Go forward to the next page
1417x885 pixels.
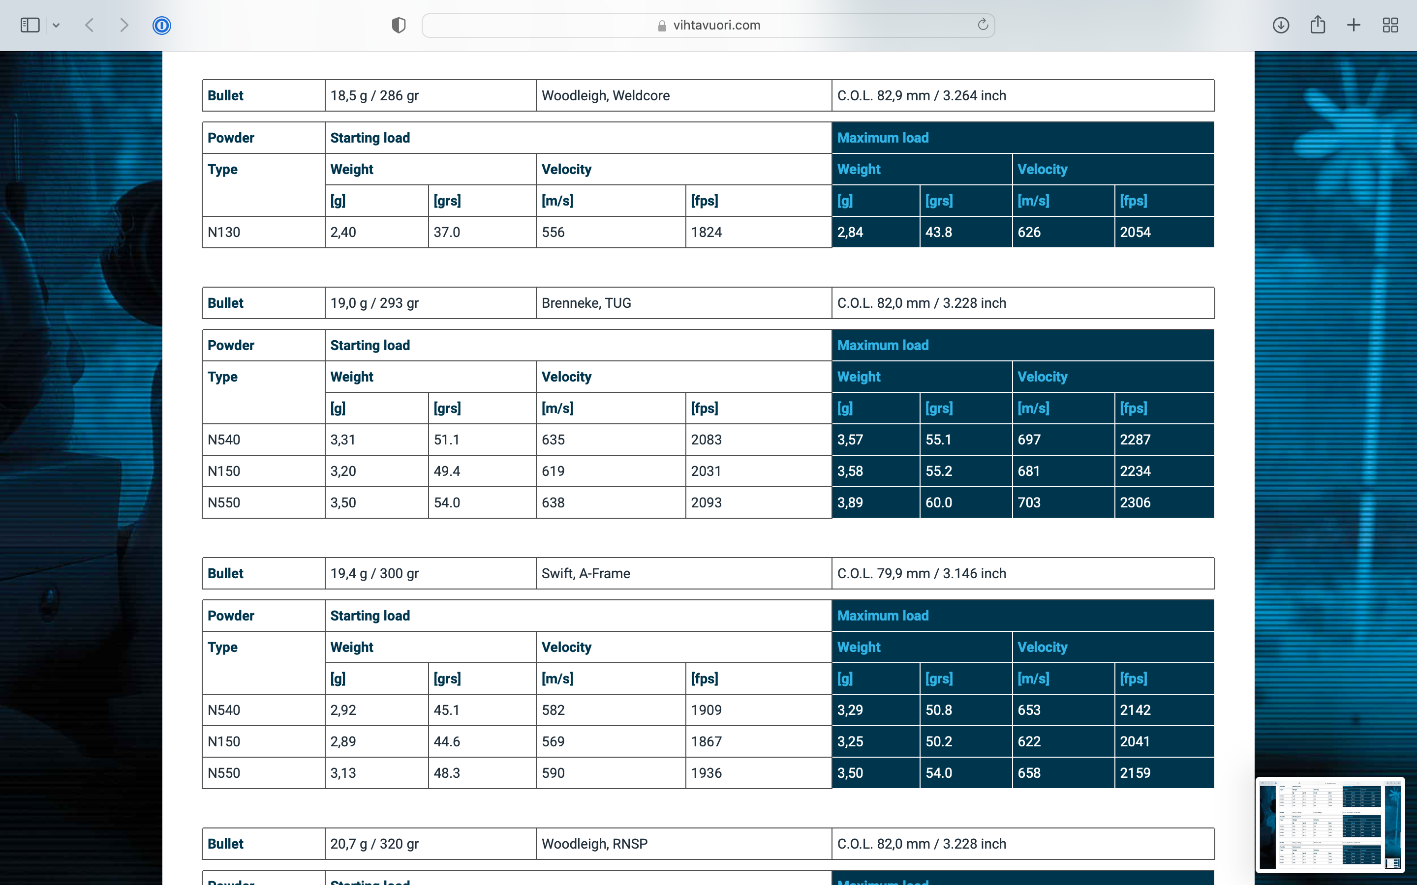click(123, 25)
